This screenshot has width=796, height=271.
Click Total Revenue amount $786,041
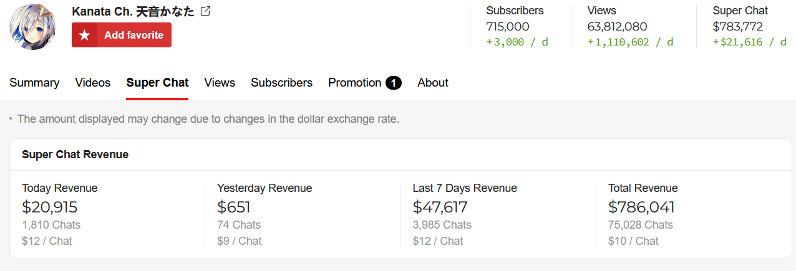tap(641, 207)
